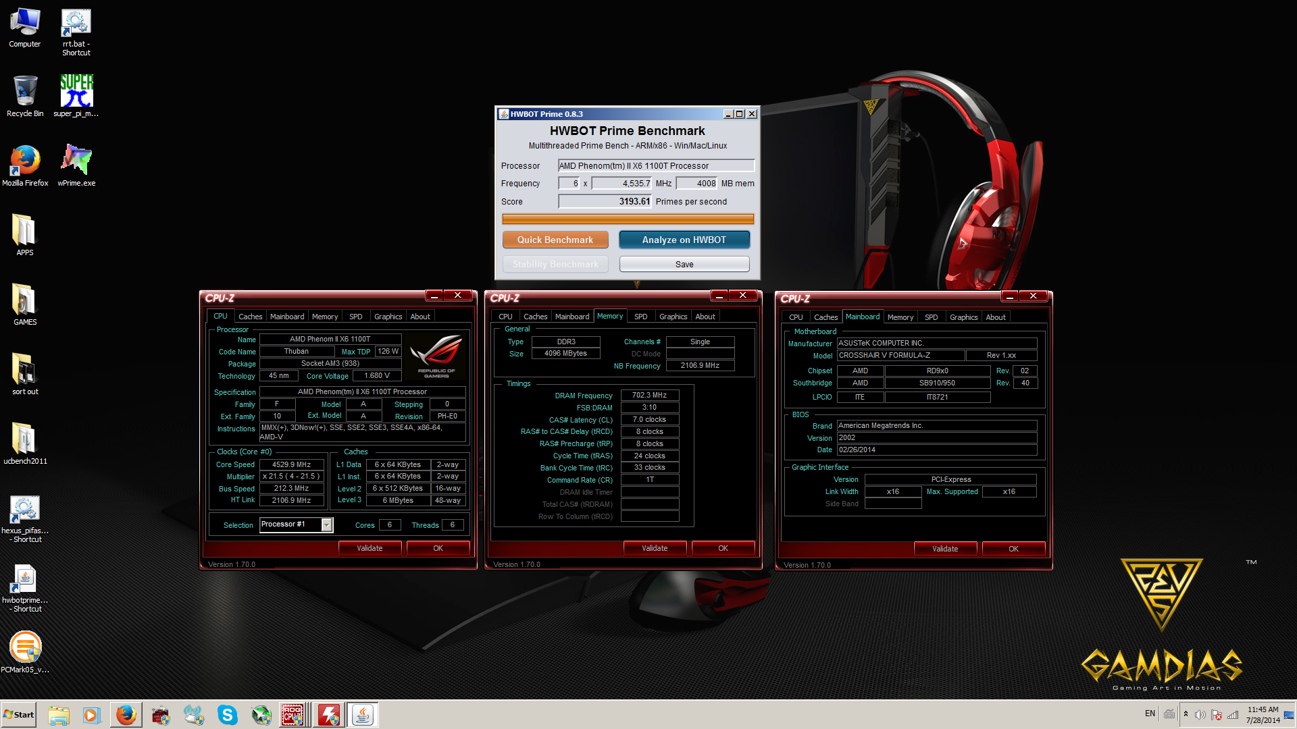Screen dimensions: 1297x729
Task: Open the GAMES folder on desktop
Action: 25,304
